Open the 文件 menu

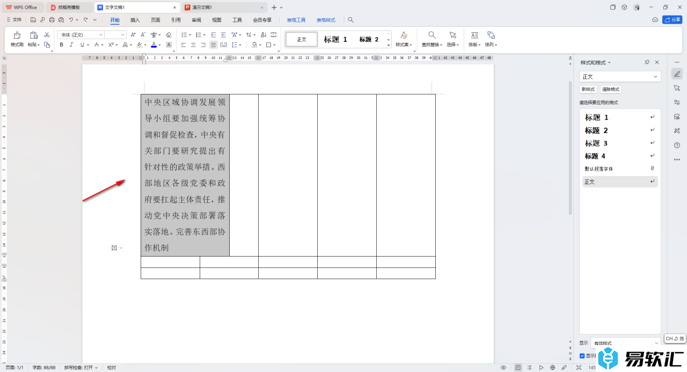pos(15,20)
